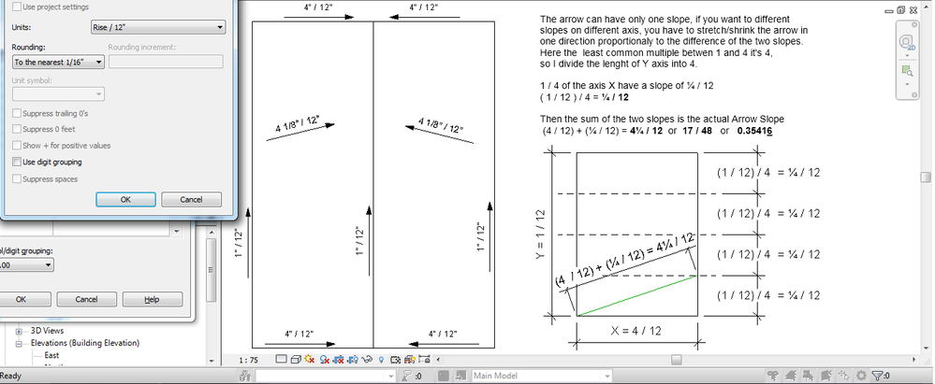Click the Select Underlay Elements icon
935x384 pixels.
790,375
